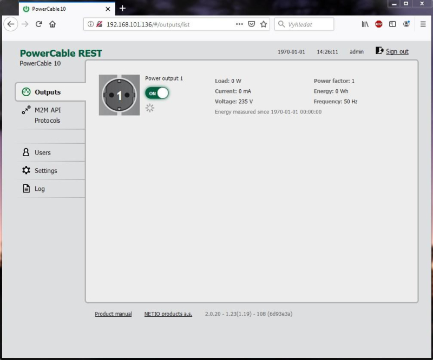Open Settings from the sidebar
Viewport: 433px width, 360px height.
tap(45, 171)
